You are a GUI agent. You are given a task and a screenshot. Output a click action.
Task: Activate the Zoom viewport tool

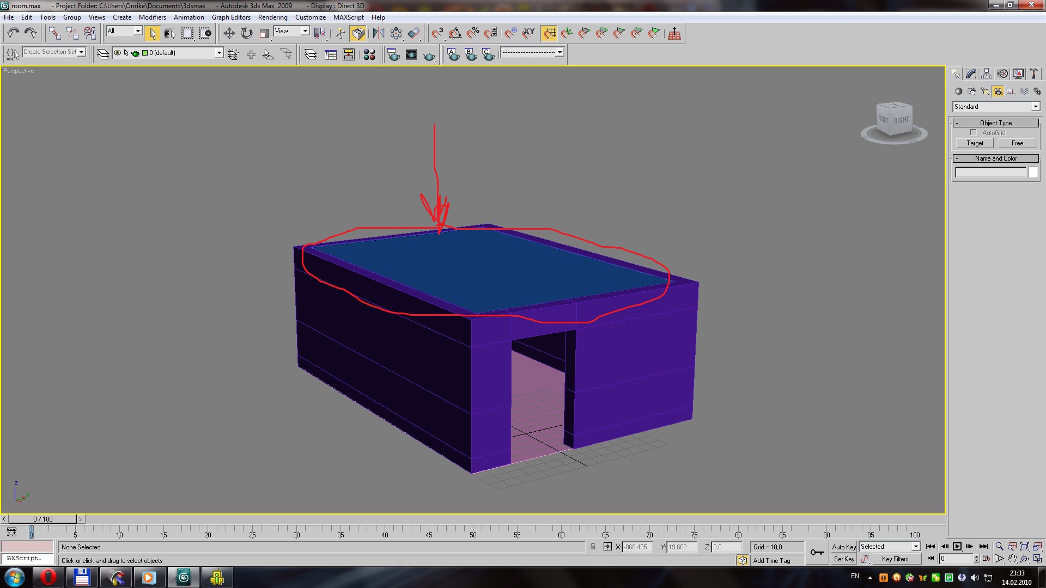point(999,546)
